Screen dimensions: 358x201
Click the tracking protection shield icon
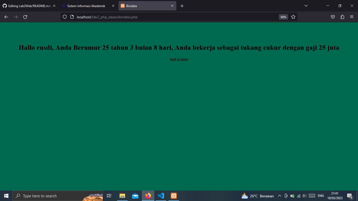(64, 17)
